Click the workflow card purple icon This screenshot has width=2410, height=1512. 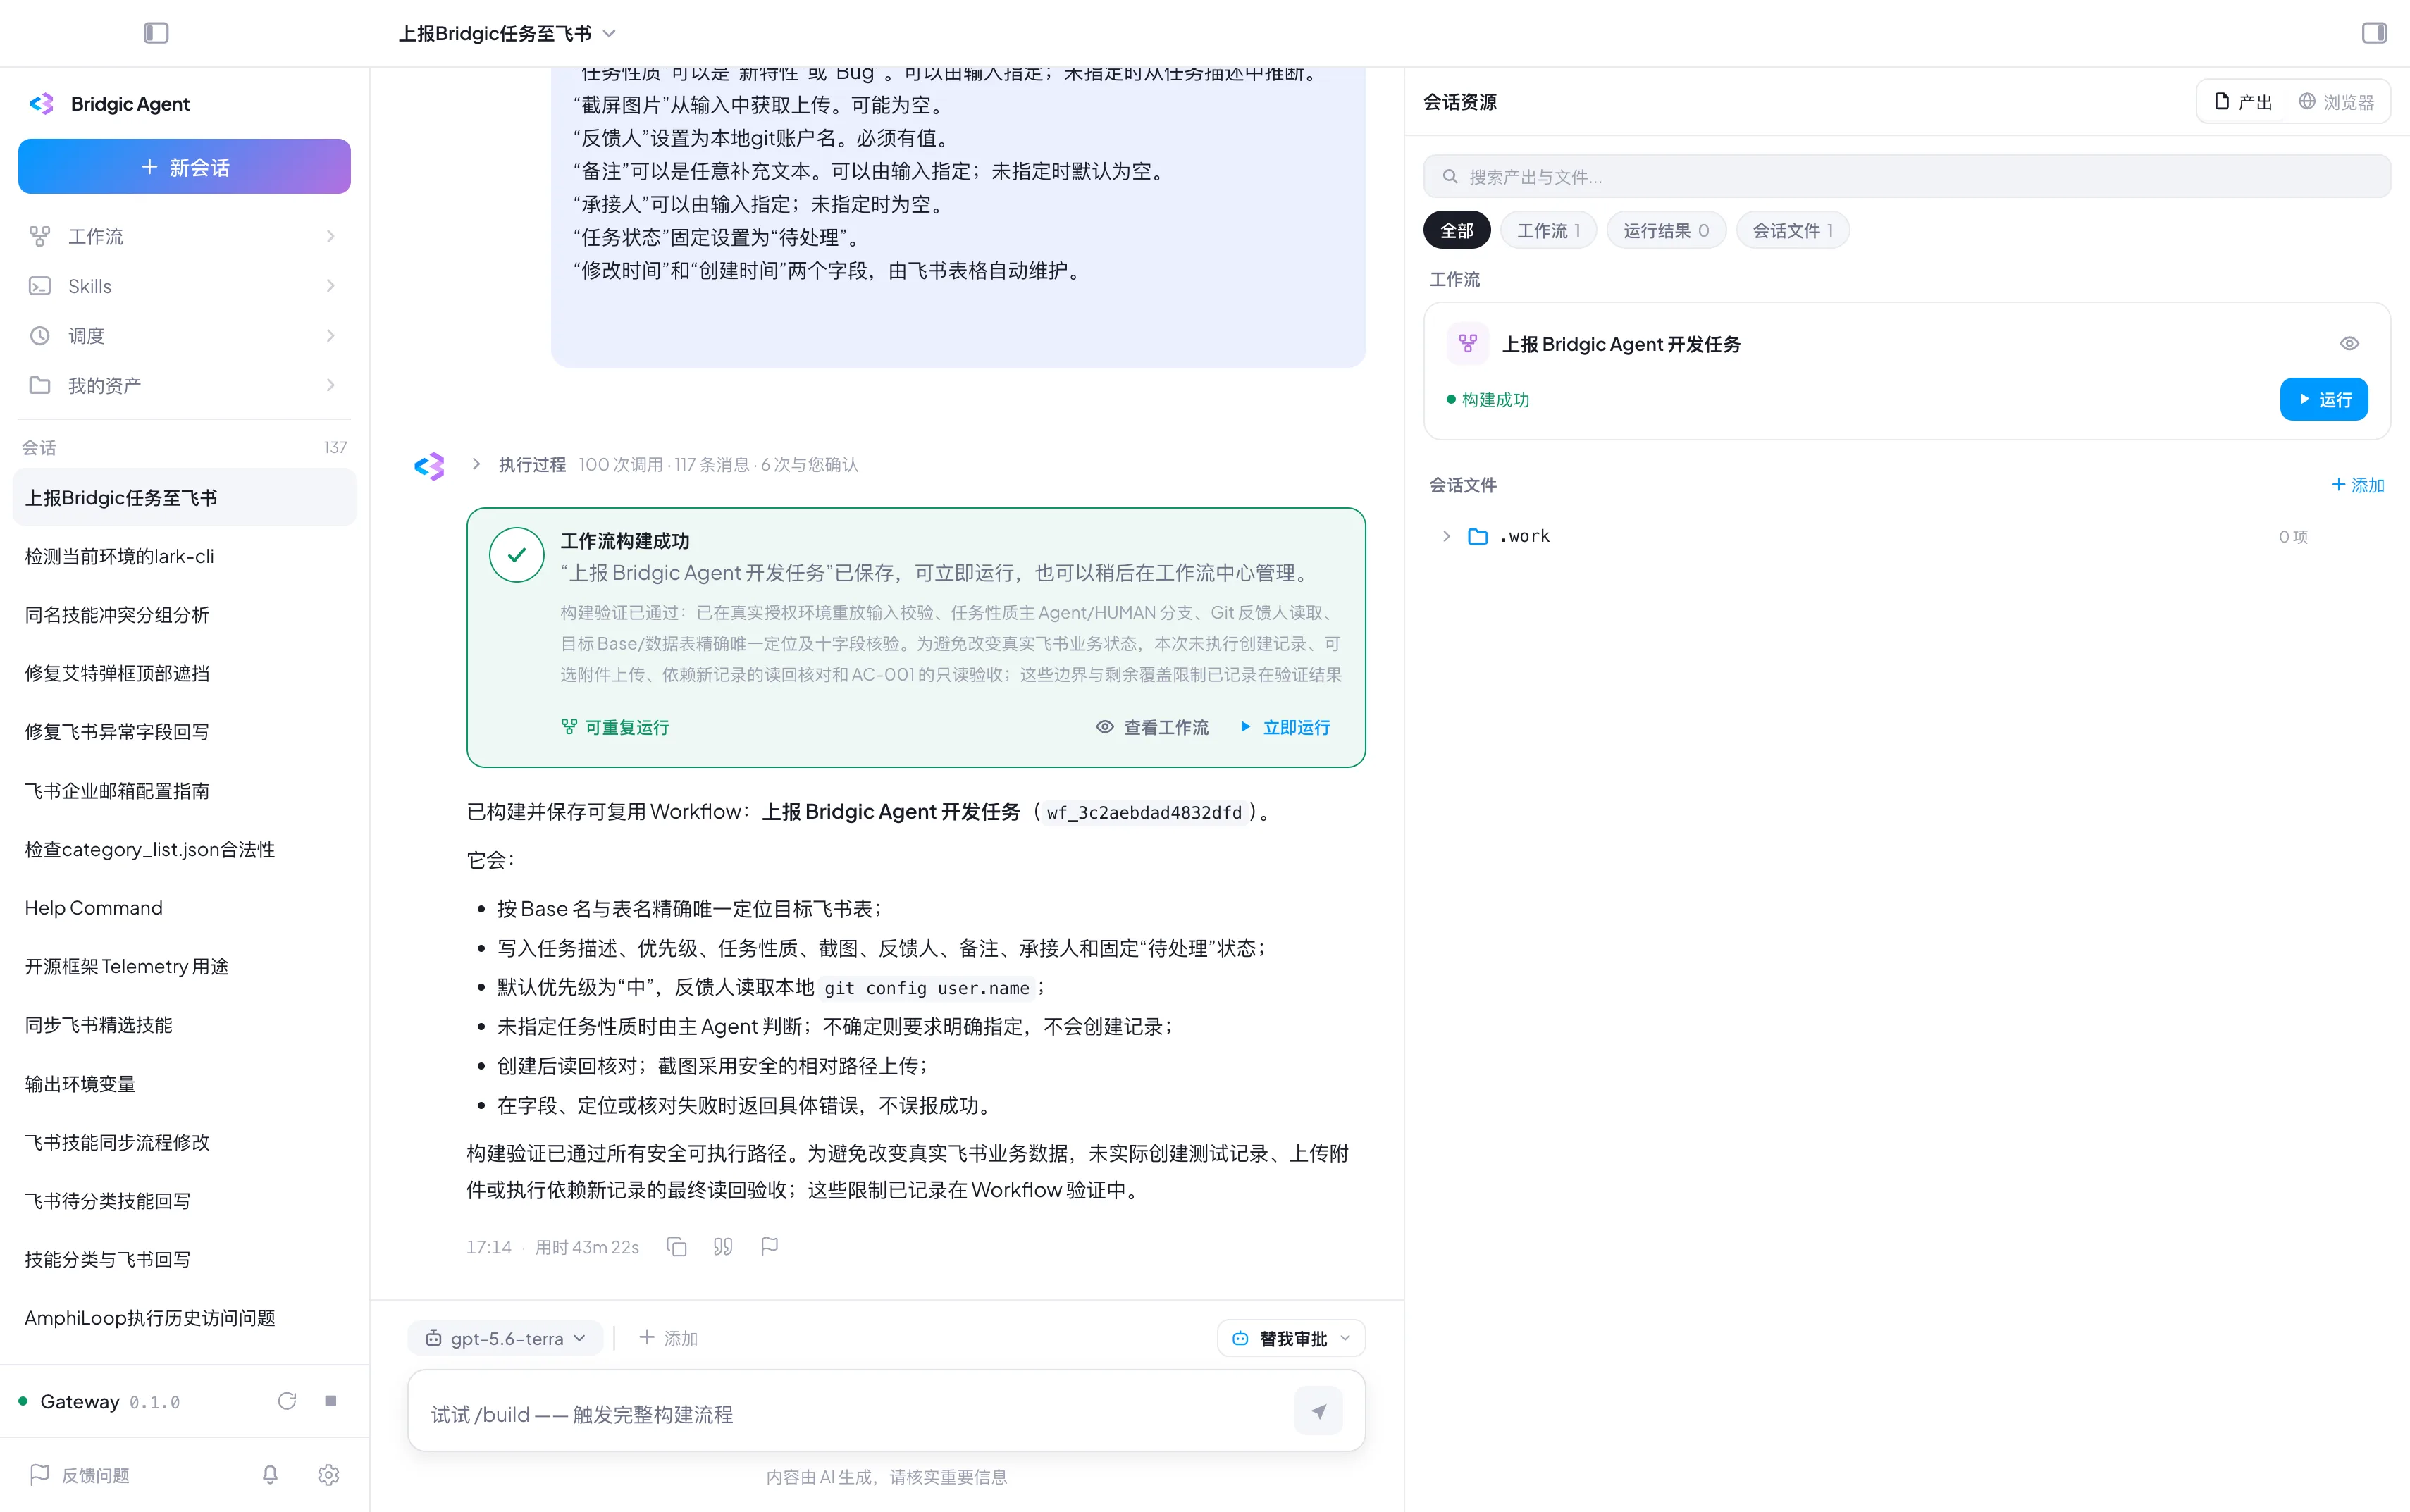coord(1467,344)
